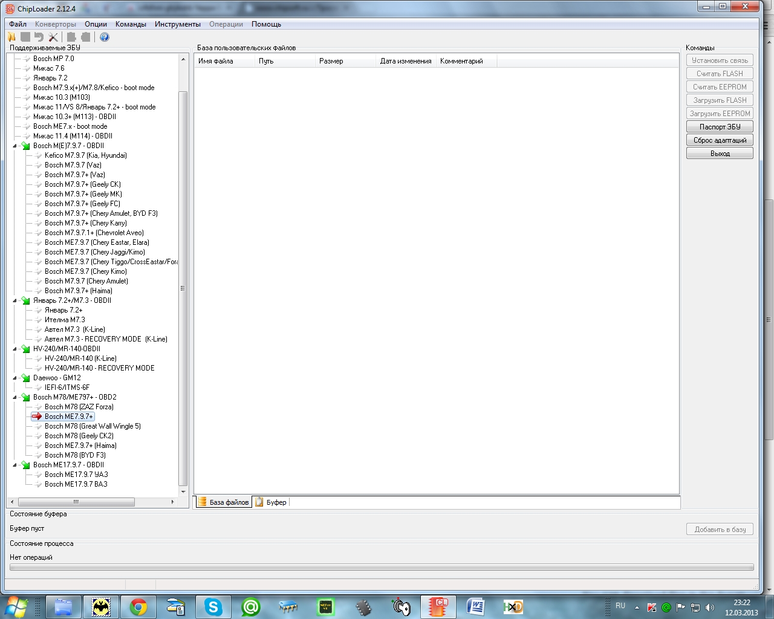Image resolution: width=774 pixels, height=619 pixels.
Task: Click the ECU tree vertical scrollbar
Action: click(x=183, y=288)
